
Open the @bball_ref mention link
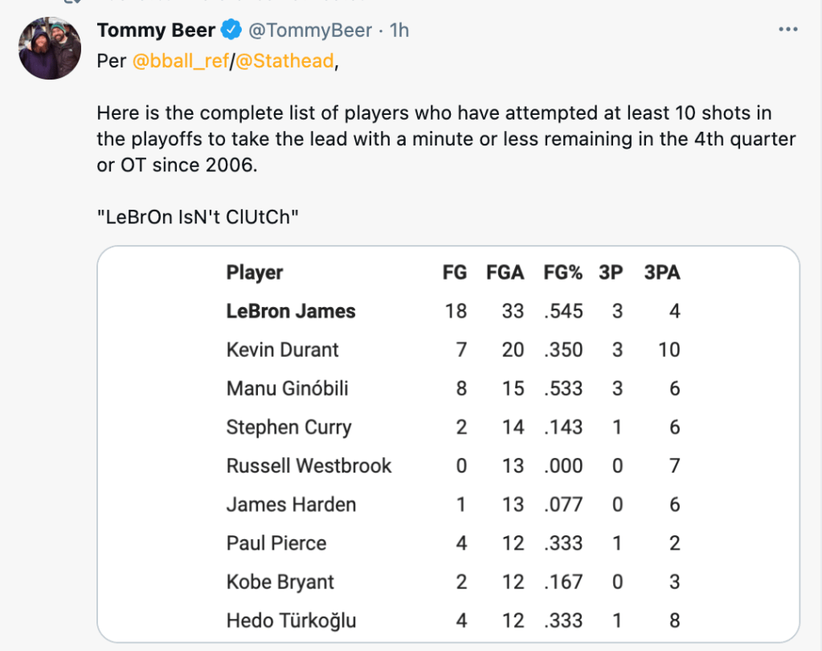coord(181,61)
